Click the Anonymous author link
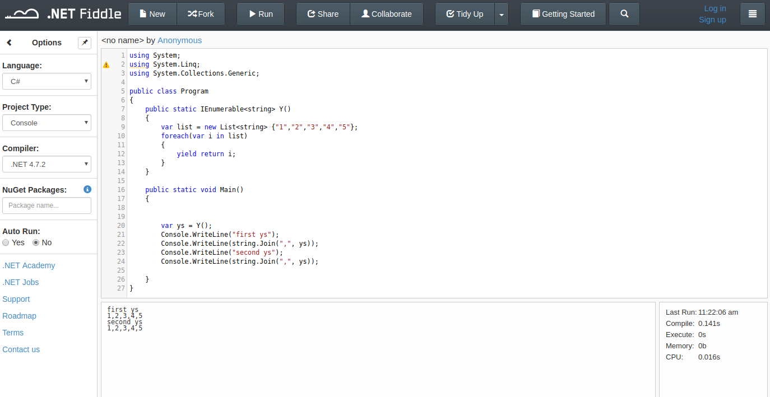The width and height of the screenshot is (770, 397). [x=180, y=40]
